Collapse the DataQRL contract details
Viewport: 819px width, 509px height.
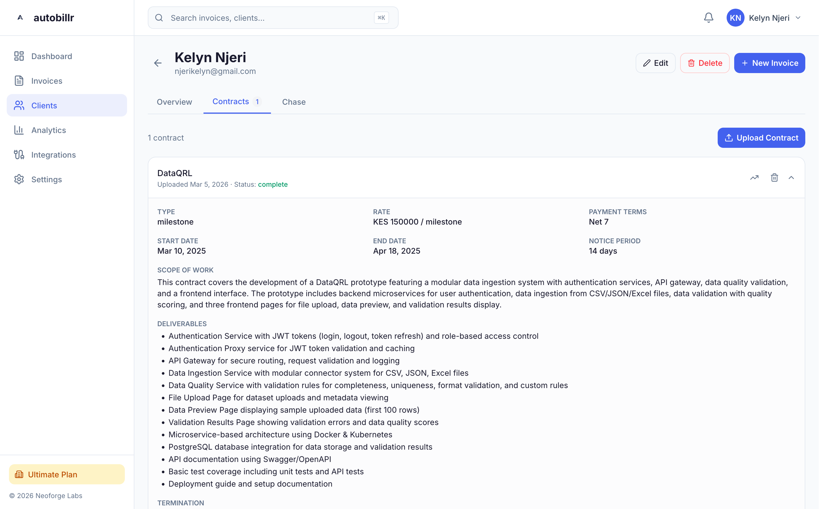tap(791, 178)
